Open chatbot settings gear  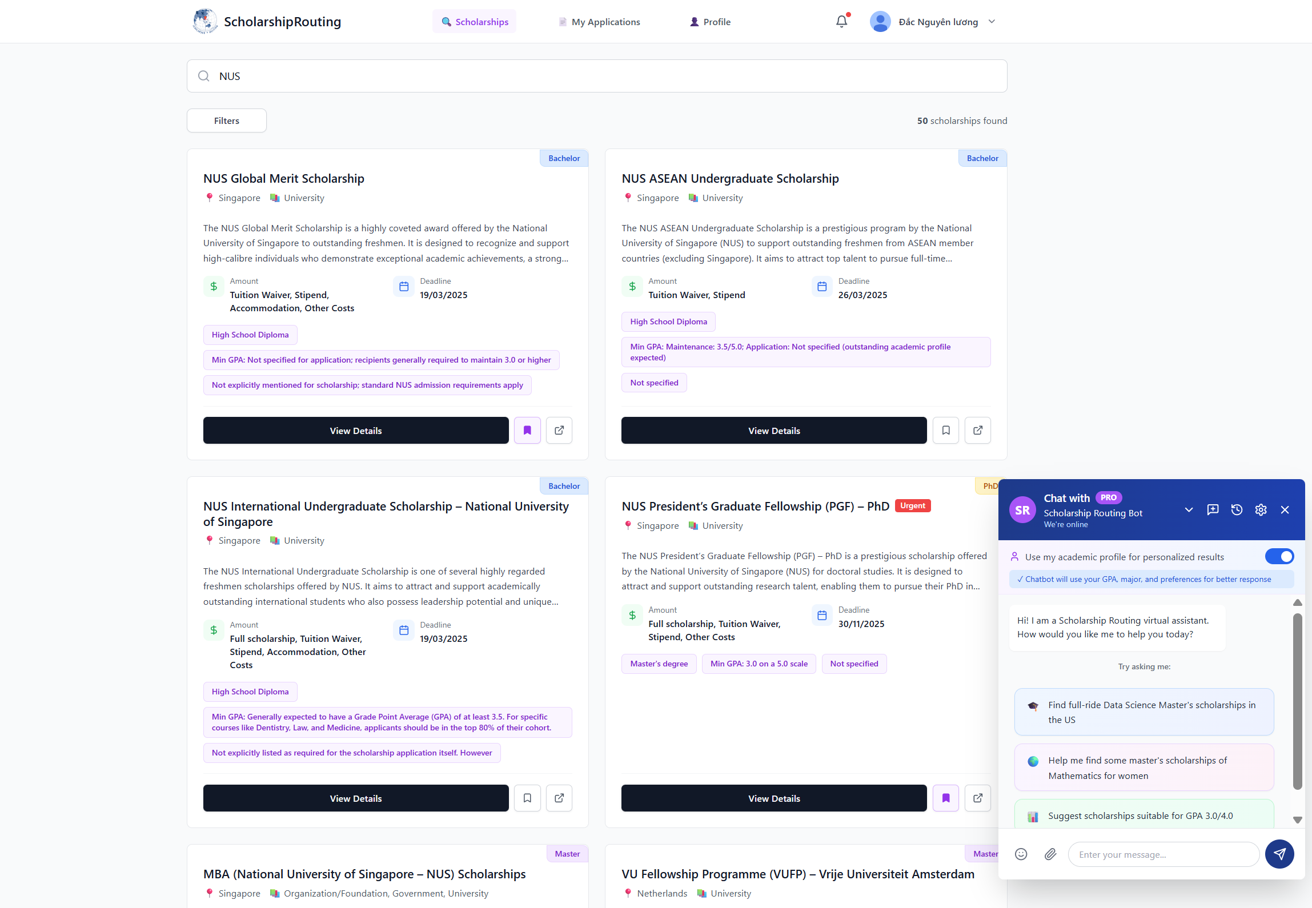click(x=1261, y=510)
